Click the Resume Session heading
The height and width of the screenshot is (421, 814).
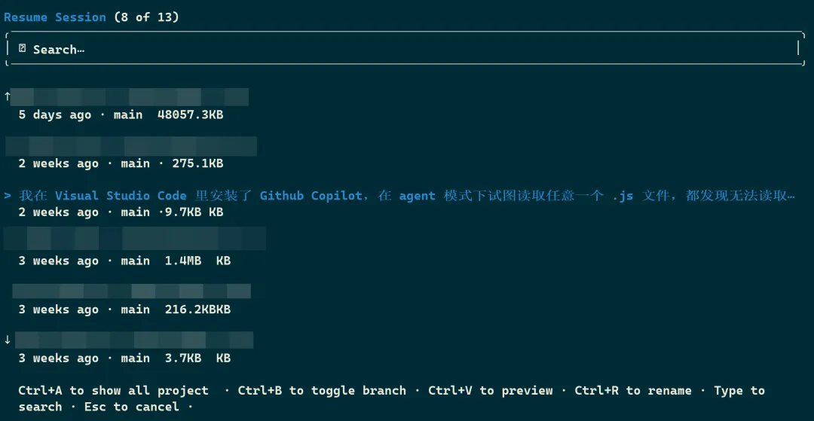point(55,17)
